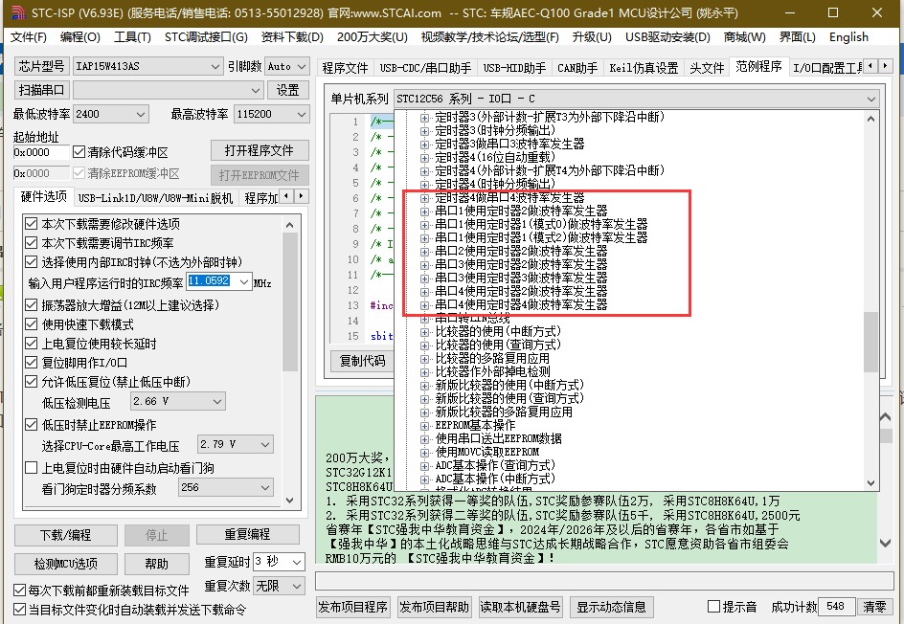Expand 定时器4做串口4波特率发生器 tree node
Screen dimensions: 904x624
[x=425, y=197]
